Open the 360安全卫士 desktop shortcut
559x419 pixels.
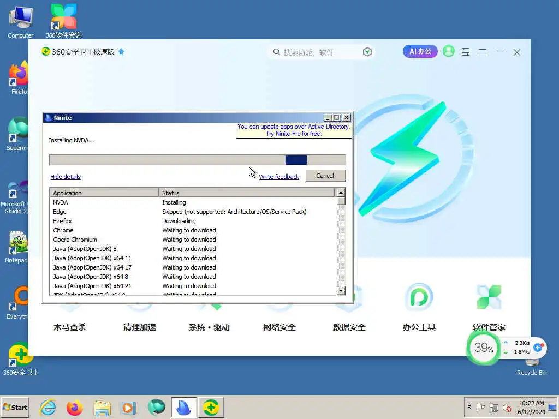pos(21,359)
